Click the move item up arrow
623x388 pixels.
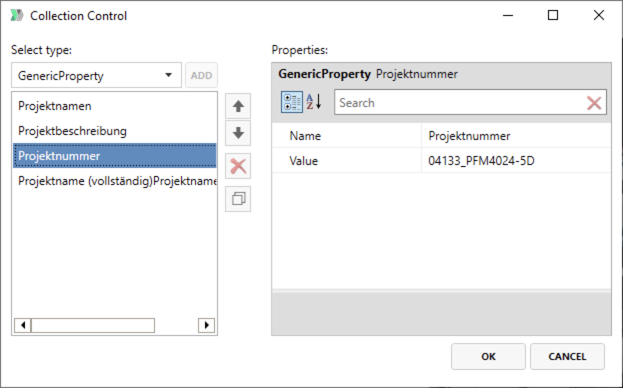(238, 106)
